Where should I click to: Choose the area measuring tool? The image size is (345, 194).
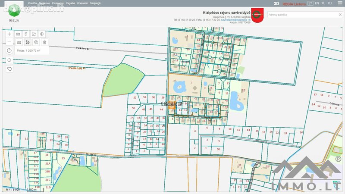click(28, 42)
